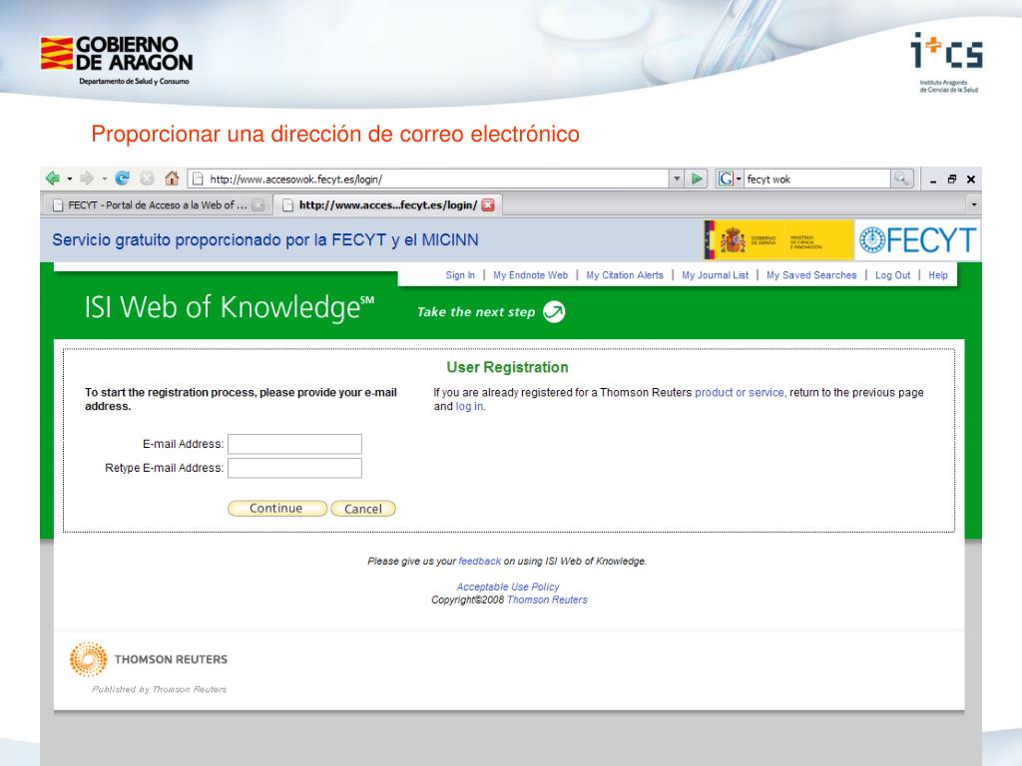Open the Google search engine selector
This screenshot has height=766, width=1022.
730,179
